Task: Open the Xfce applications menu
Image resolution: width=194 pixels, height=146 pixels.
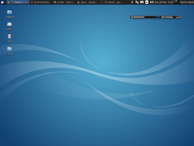Action: [x=2, y=2]
